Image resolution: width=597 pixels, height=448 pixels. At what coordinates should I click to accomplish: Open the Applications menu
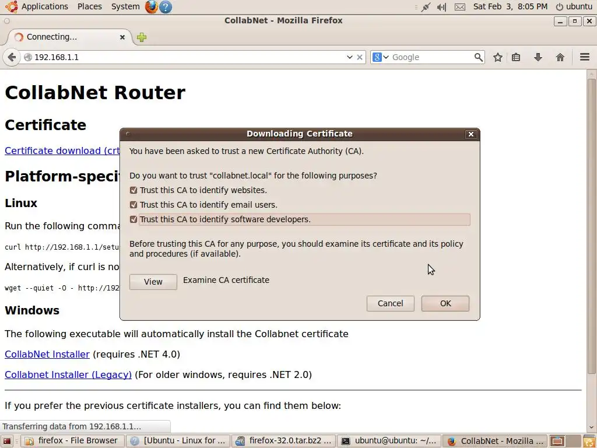tap(44, 6)
